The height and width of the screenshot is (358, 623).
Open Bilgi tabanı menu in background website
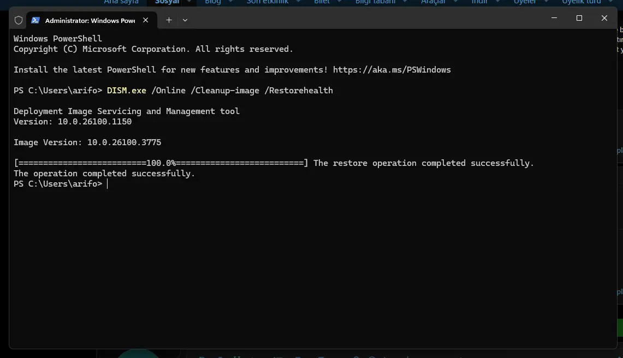pos(375,2)
